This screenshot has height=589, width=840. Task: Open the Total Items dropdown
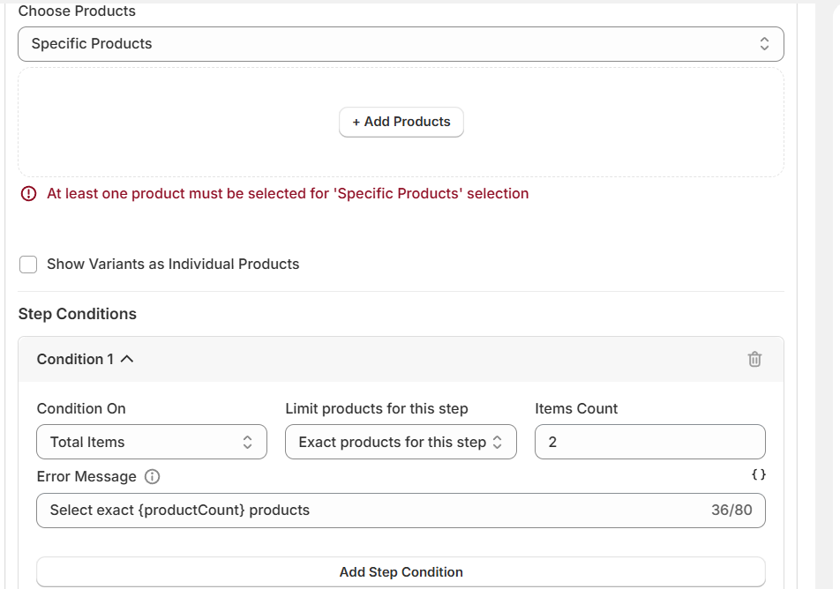coord(152,443)
